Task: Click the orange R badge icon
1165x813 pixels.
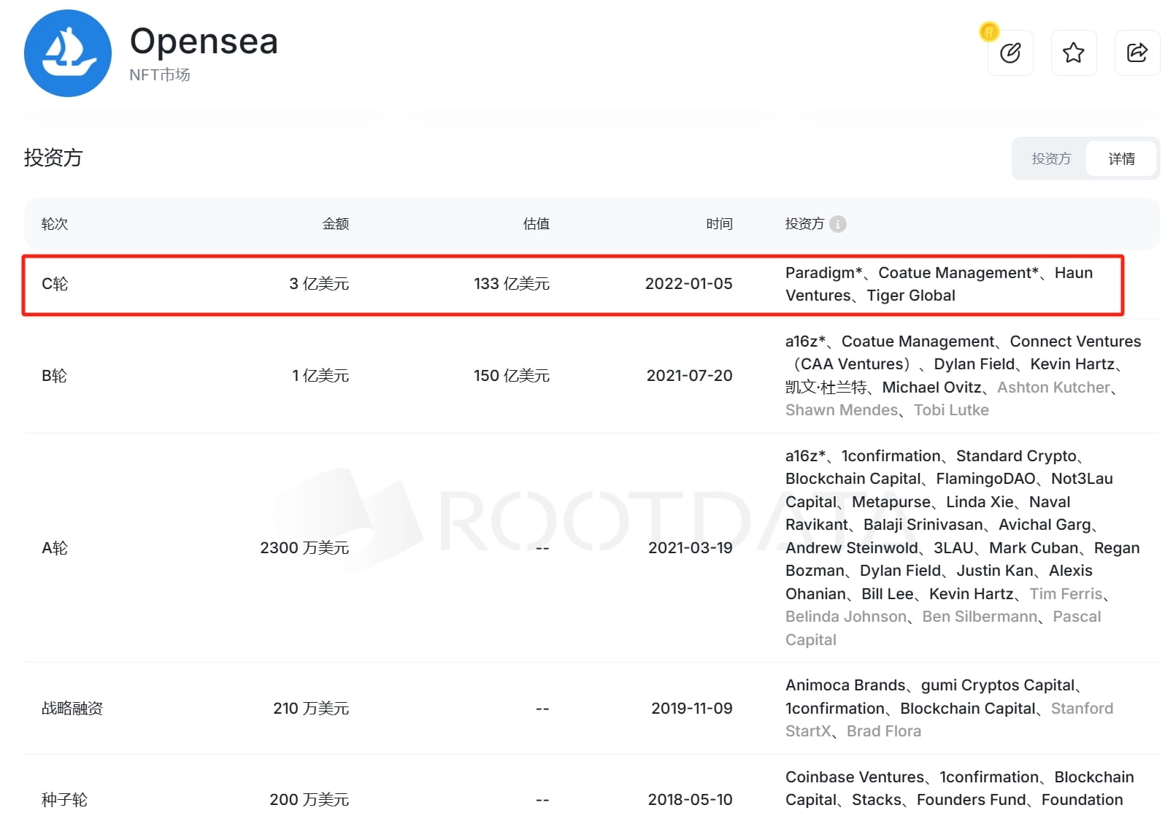Action: coord(989,31)
